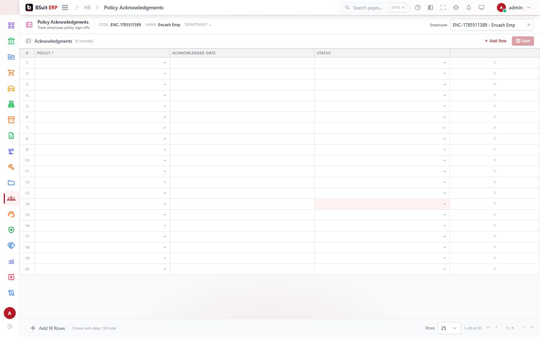Screen dimensions: 540x337
Task: Click the Save button
Action: (523, 41)
